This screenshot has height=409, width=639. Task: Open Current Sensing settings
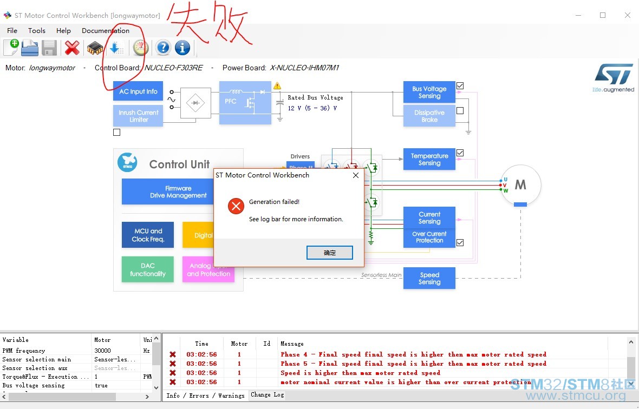point(429,217)
